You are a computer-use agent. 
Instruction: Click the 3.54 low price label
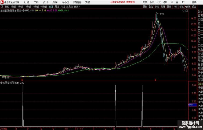(7, 78)
